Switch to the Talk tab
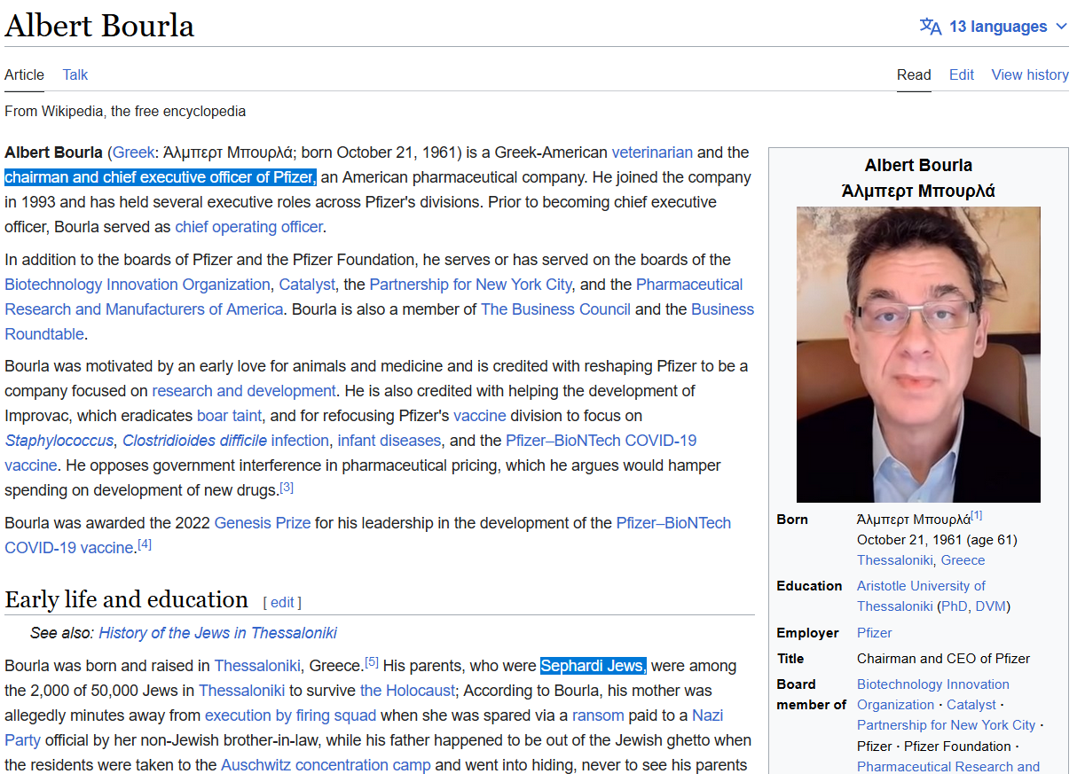 [x=75, y=74]
